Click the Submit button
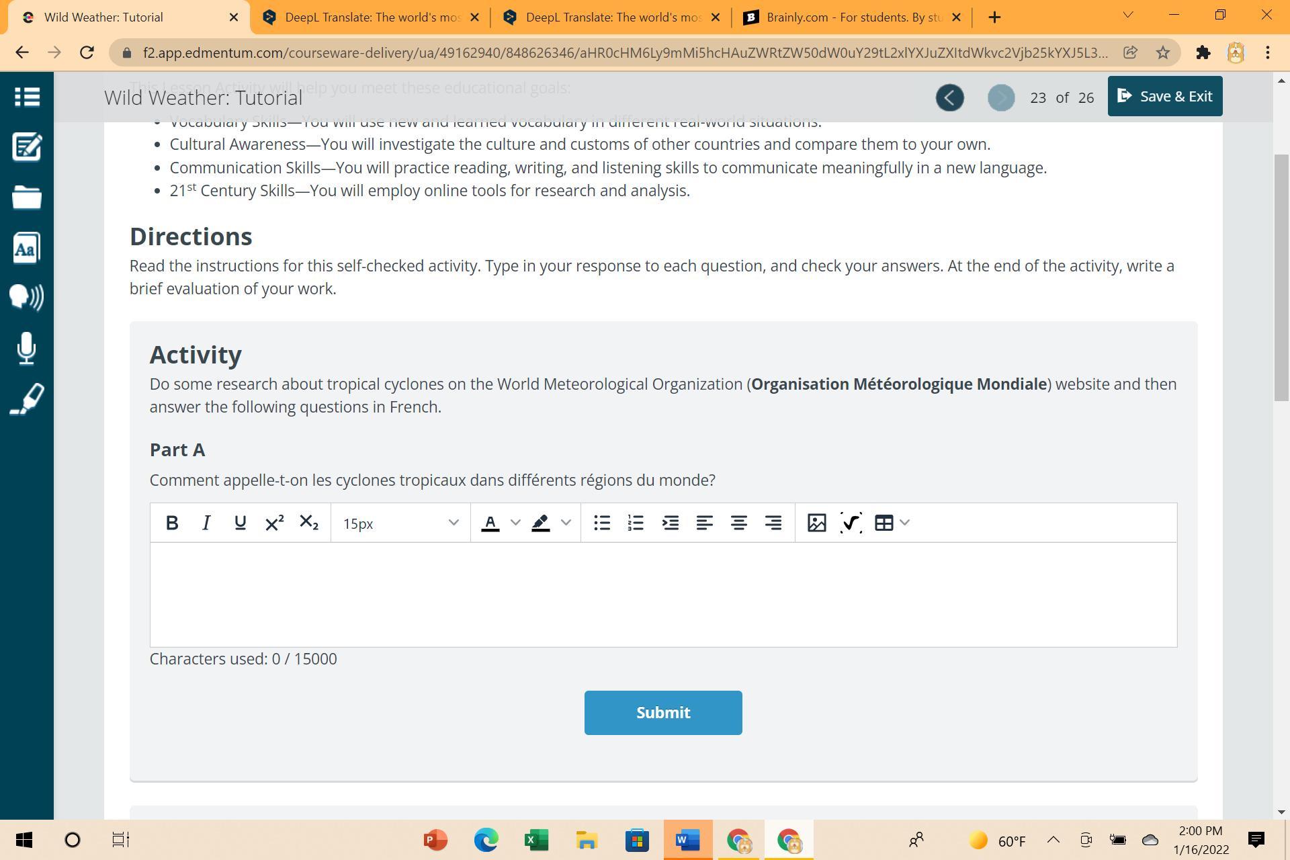This screenshot has height=860, width=1290. pyautogui.click(x=662, y=712)
